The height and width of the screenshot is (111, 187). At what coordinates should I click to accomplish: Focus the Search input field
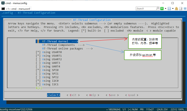pyautogui.click(x=146, y=9)
